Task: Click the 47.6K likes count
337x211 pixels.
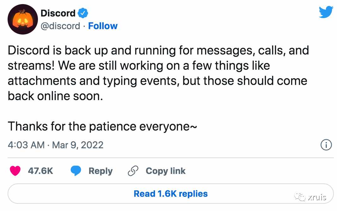Action: (40, 171)
